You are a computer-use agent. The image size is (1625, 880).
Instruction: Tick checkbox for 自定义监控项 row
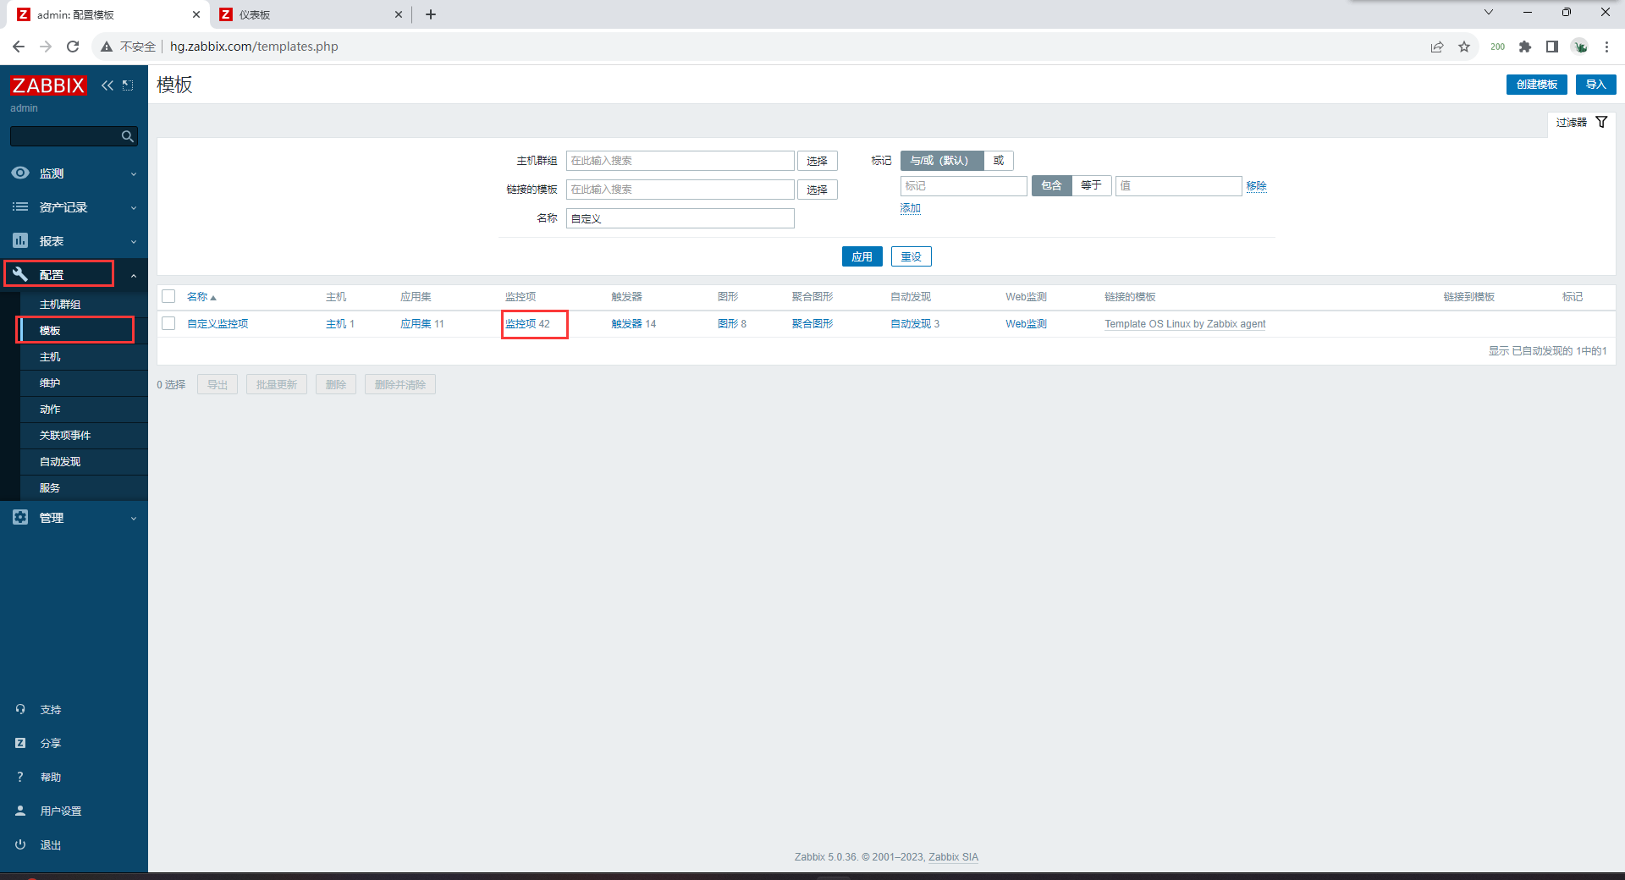click(x=168, y=323)
